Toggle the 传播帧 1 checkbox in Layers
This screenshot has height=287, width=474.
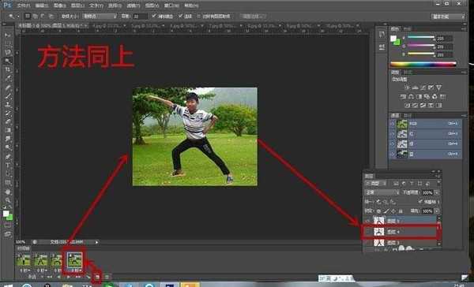tap(420, 201)
